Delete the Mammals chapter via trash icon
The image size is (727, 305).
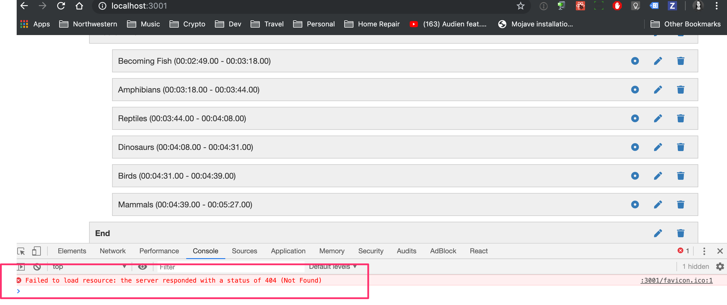pos(681,204)
